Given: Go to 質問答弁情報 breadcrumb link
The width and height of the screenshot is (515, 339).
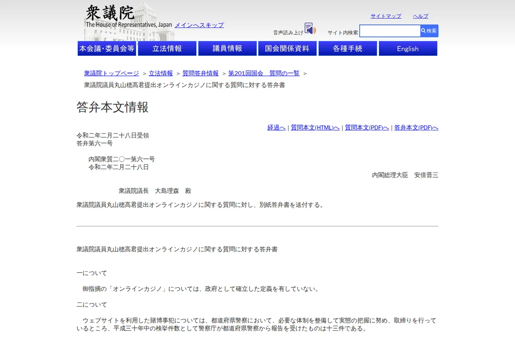Looking at the screenshot, I should [200, 73].
